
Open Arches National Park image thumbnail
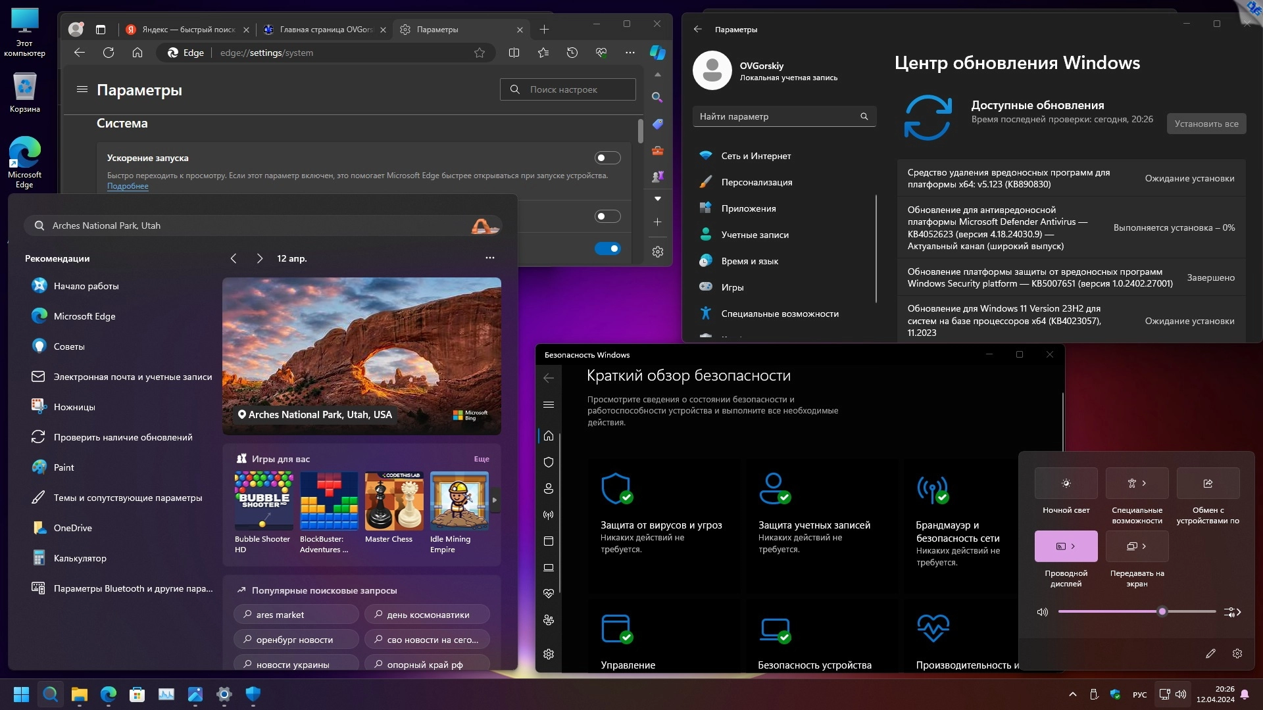(x=361, y=356)
